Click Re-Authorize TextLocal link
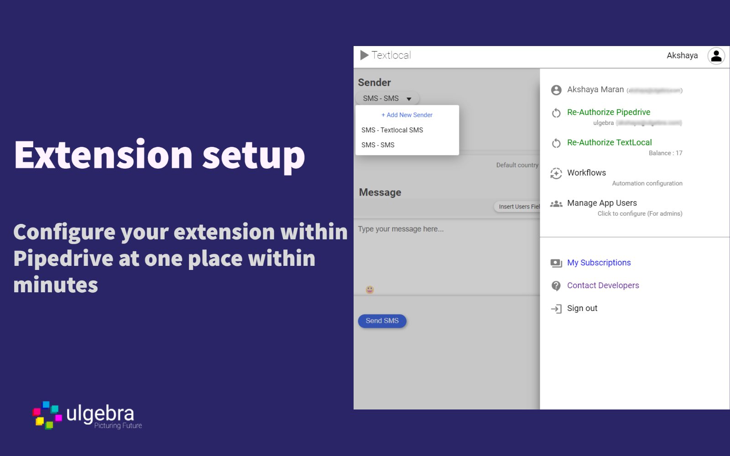This screenshot has width=730, height=456. point(609,142)
